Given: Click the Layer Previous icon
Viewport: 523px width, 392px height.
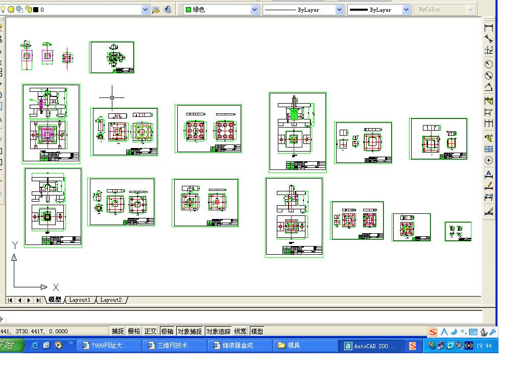Looking at the screenshot, I should [168, 10].
